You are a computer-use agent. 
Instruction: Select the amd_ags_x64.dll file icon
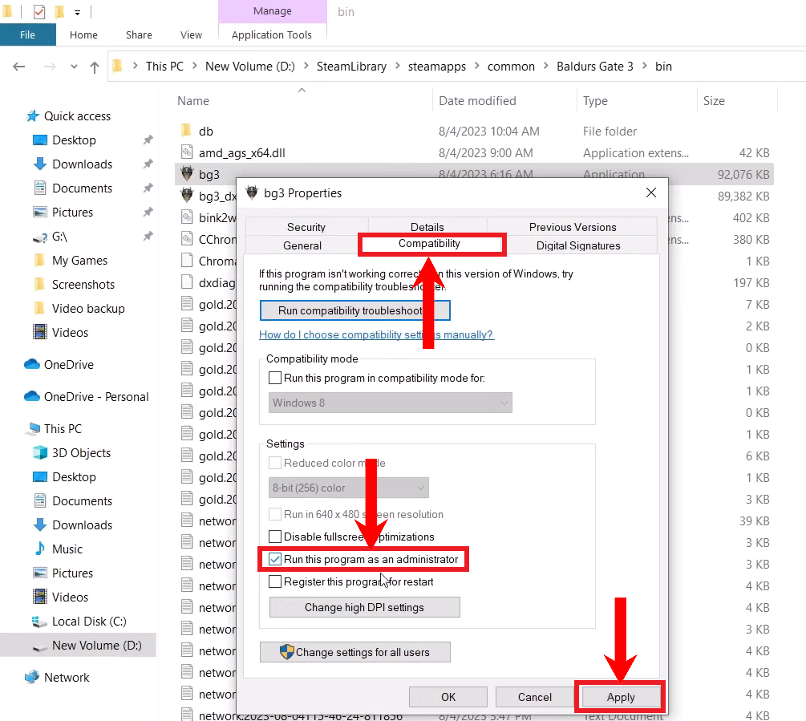point(187,152)
